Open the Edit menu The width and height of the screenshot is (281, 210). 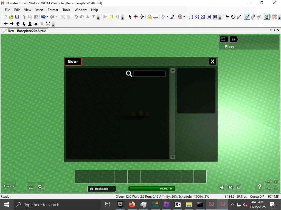(x=17, y=10)
